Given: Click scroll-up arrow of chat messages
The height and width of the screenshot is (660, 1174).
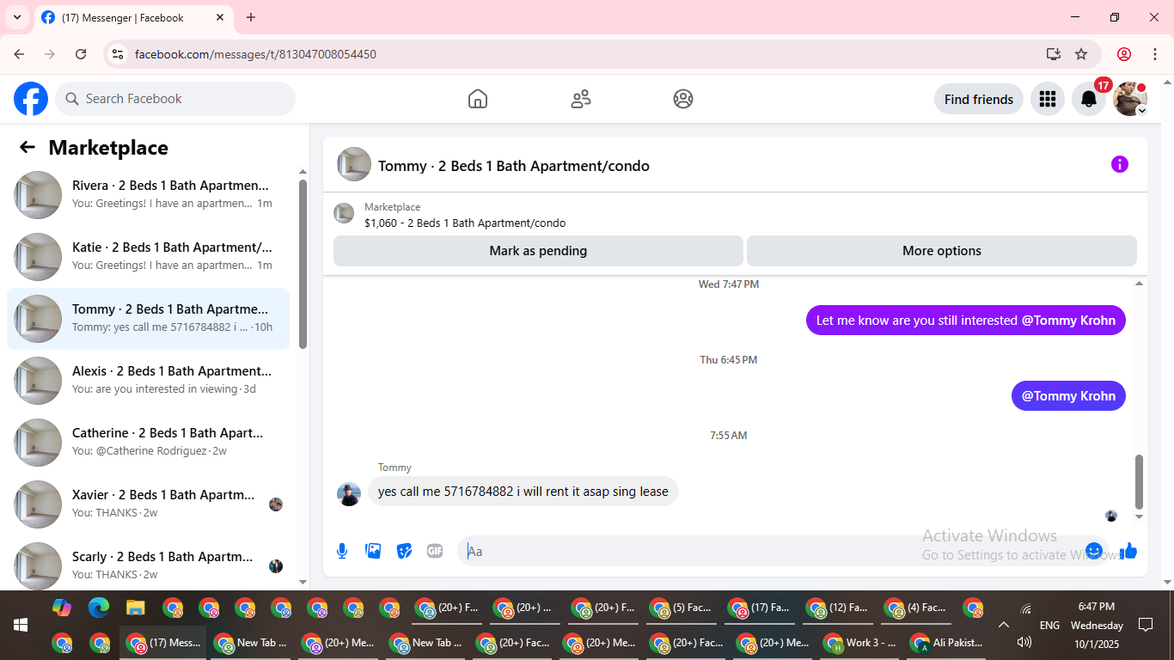Looking at the screenshot, I should click(x=1140, y=284).
